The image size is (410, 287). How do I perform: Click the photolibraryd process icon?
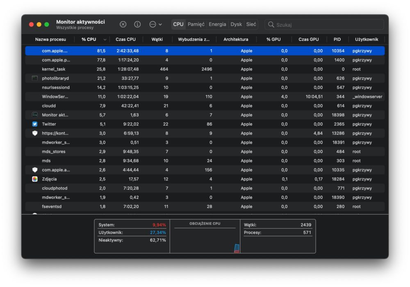click(x=35, y=78)
